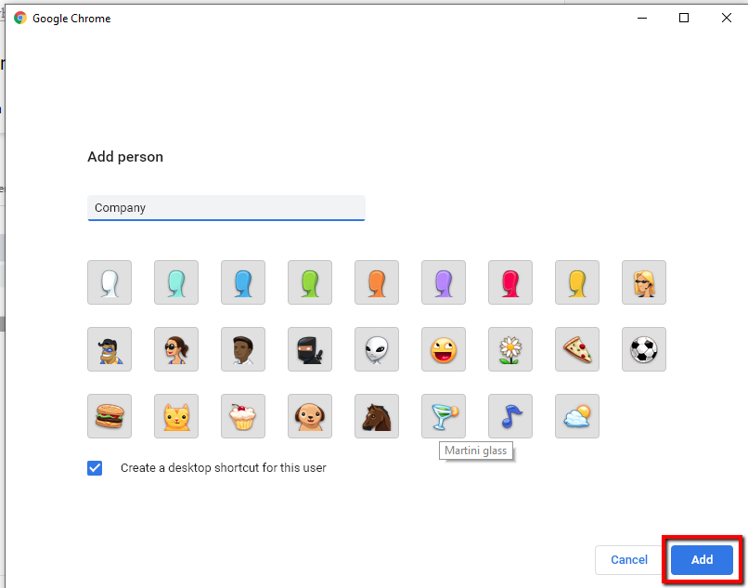The height and width of the screenshot is (588, 748).
Task: Select the blue music note avatar
Action: (509, 416)
